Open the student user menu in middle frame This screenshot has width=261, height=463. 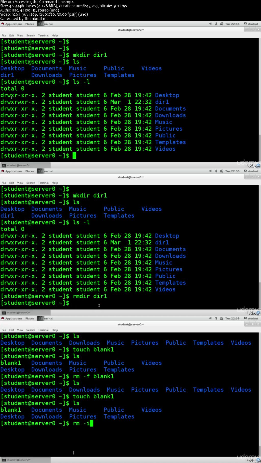tap(251, 171)
